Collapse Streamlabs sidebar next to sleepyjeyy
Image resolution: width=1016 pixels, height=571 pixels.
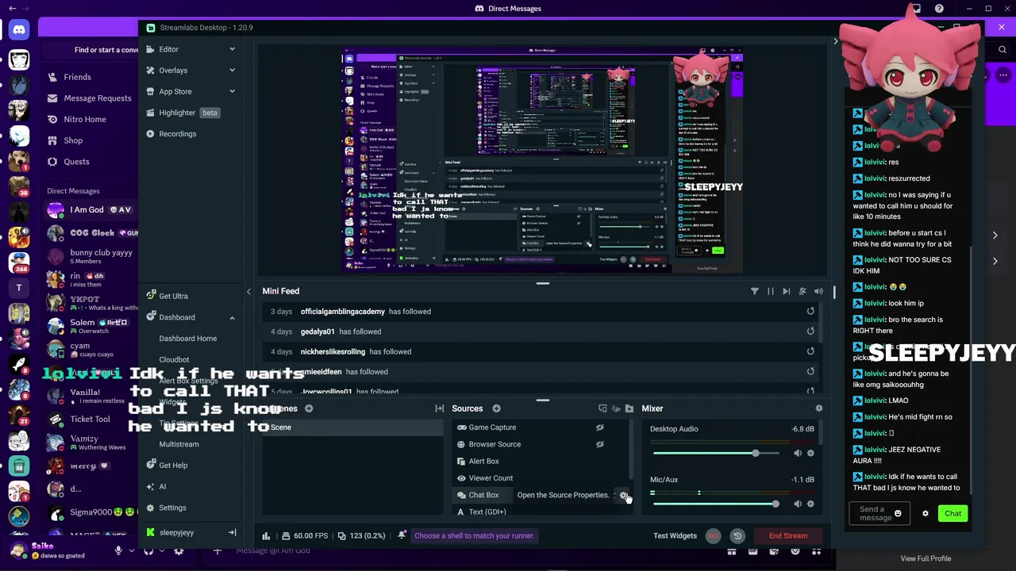pos(232,532)
